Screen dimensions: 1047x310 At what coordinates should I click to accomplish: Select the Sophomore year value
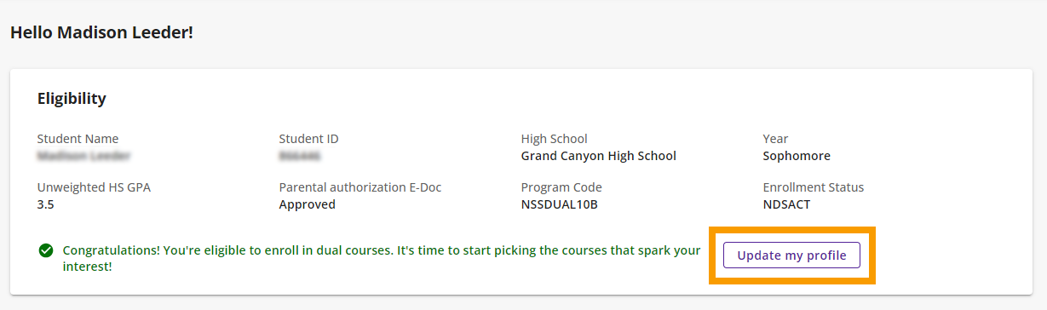coord(797,156)
